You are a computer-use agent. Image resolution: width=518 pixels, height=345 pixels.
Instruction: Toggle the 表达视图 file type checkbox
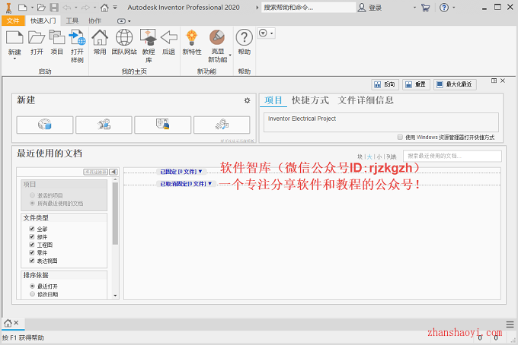[32, 261]
